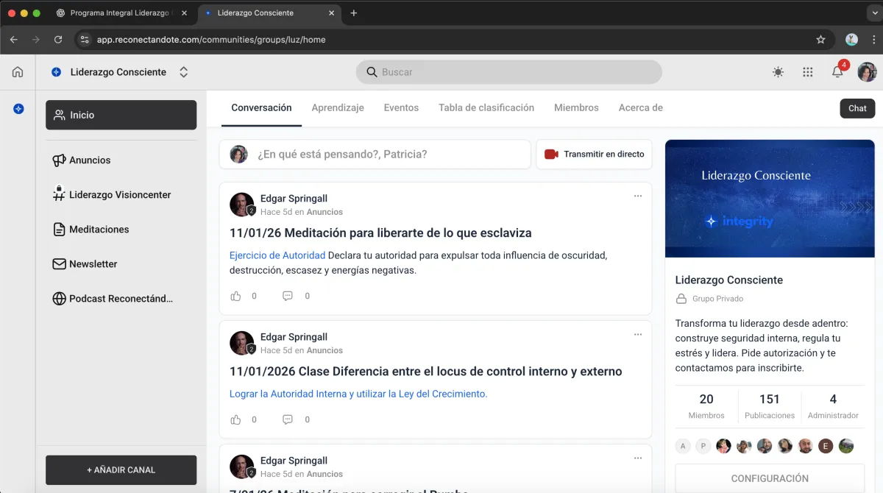Screen dimensions: 883x493
Task: Click the locked hashtag icon beside Liderazgo Visioncenter
Action: pos(59,194)
